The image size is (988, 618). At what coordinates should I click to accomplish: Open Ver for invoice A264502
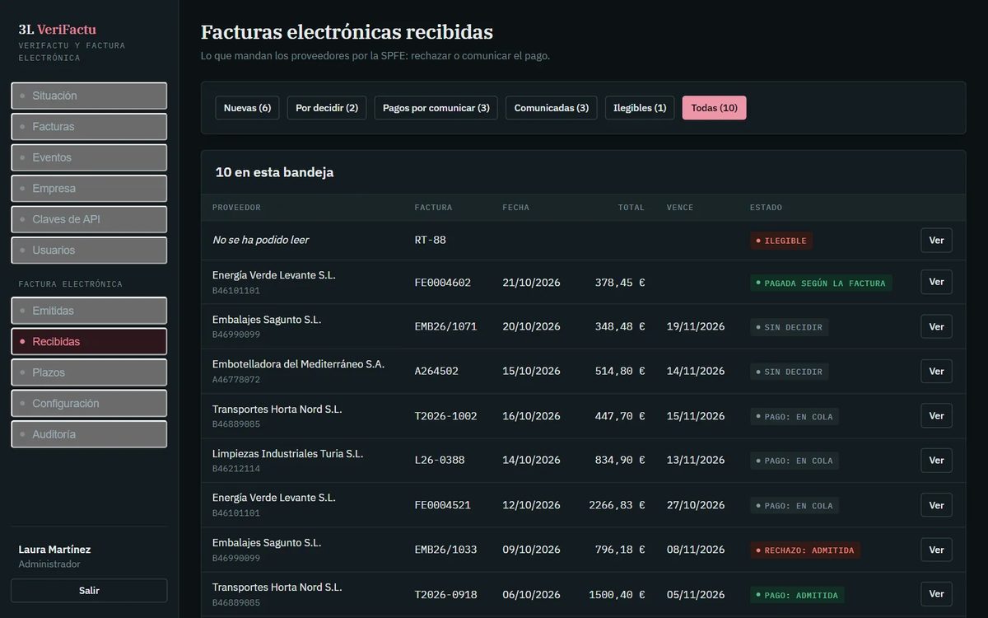point(936,371)
